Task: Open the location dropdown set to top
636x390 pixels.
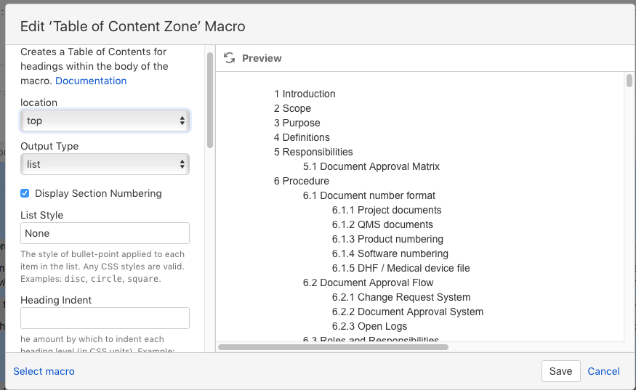Action: [x=105, y=121]
